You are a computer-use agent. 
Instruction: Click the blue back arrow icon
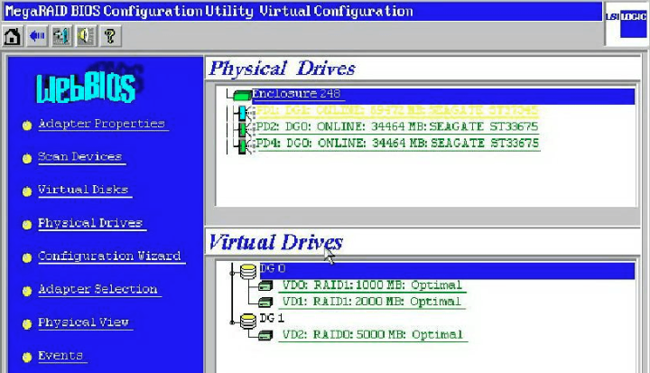pos(37,36)
